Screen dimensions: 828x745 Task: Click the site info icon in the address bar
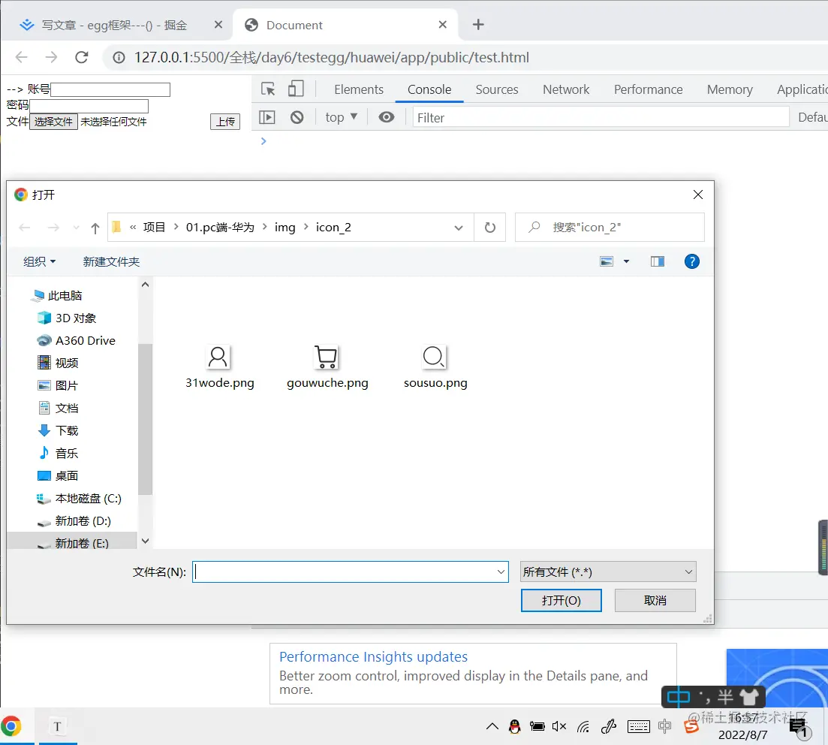coord(119,57)
